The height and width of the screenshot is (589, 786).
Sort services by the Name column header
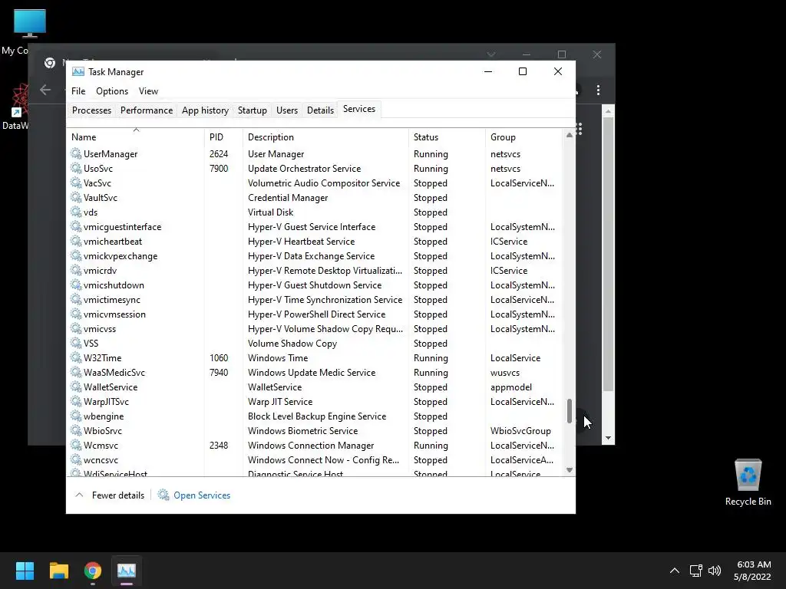point(135,137)
